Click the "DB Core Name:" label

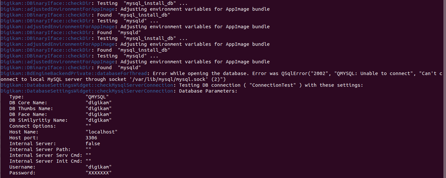tap(28, 103)
